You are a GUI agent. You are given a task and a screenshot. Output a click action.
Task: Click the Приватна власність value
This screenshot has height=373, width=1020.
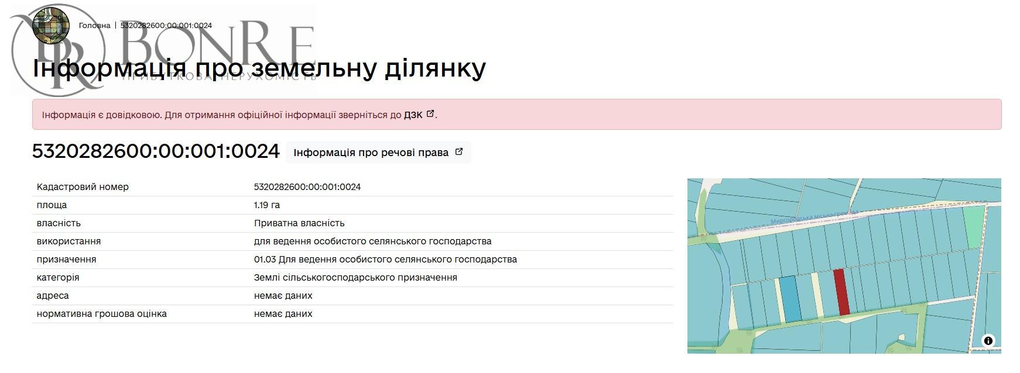(299, 223)
